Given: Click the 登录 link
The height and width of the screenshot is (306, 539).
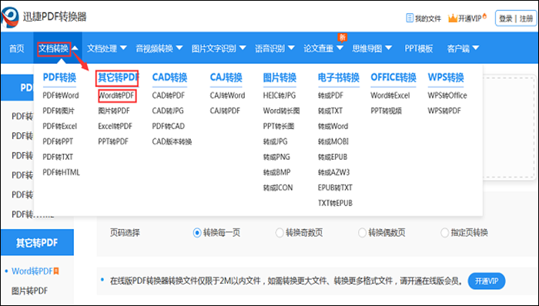Looking at the screenshot, I should 506,18.
